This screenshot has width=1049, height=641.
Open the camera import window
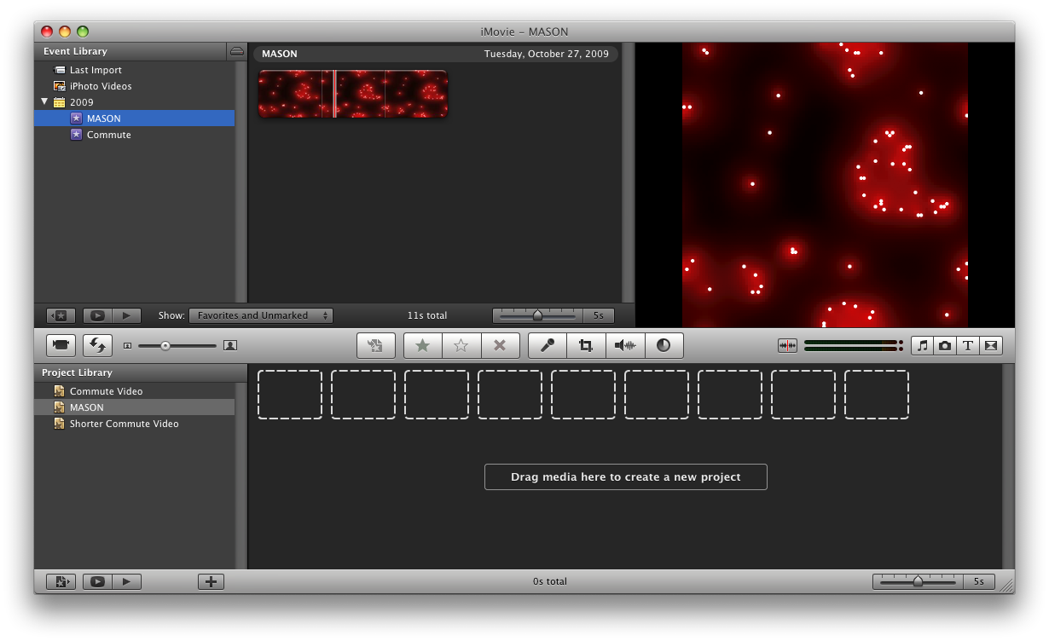tap(61, 345)
